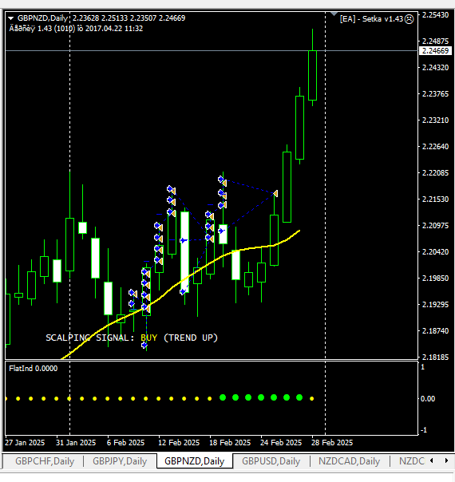
Task: Click the buy arrow marker below BUY text
Action: (x=144, y=346)
